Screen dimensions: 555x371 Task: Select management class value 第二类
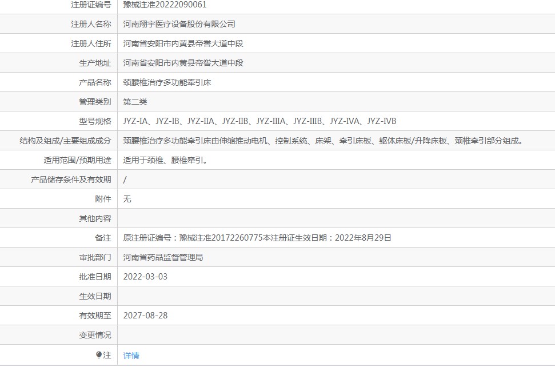tap(135, 102)
